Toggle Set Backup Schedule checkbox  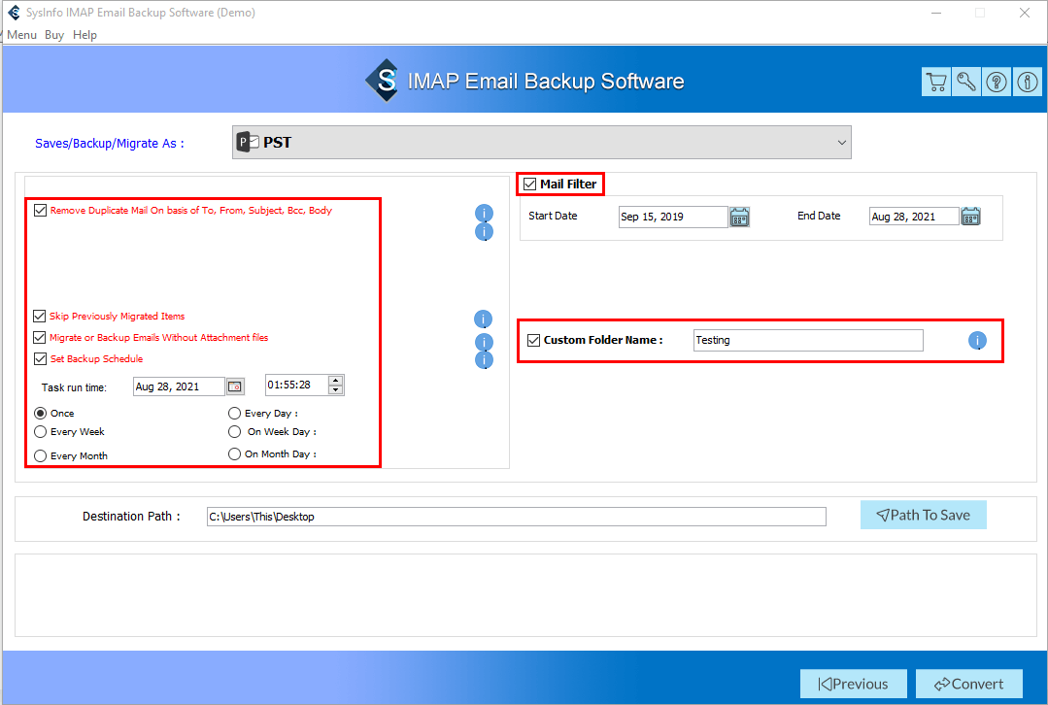(x=40, y=359)
